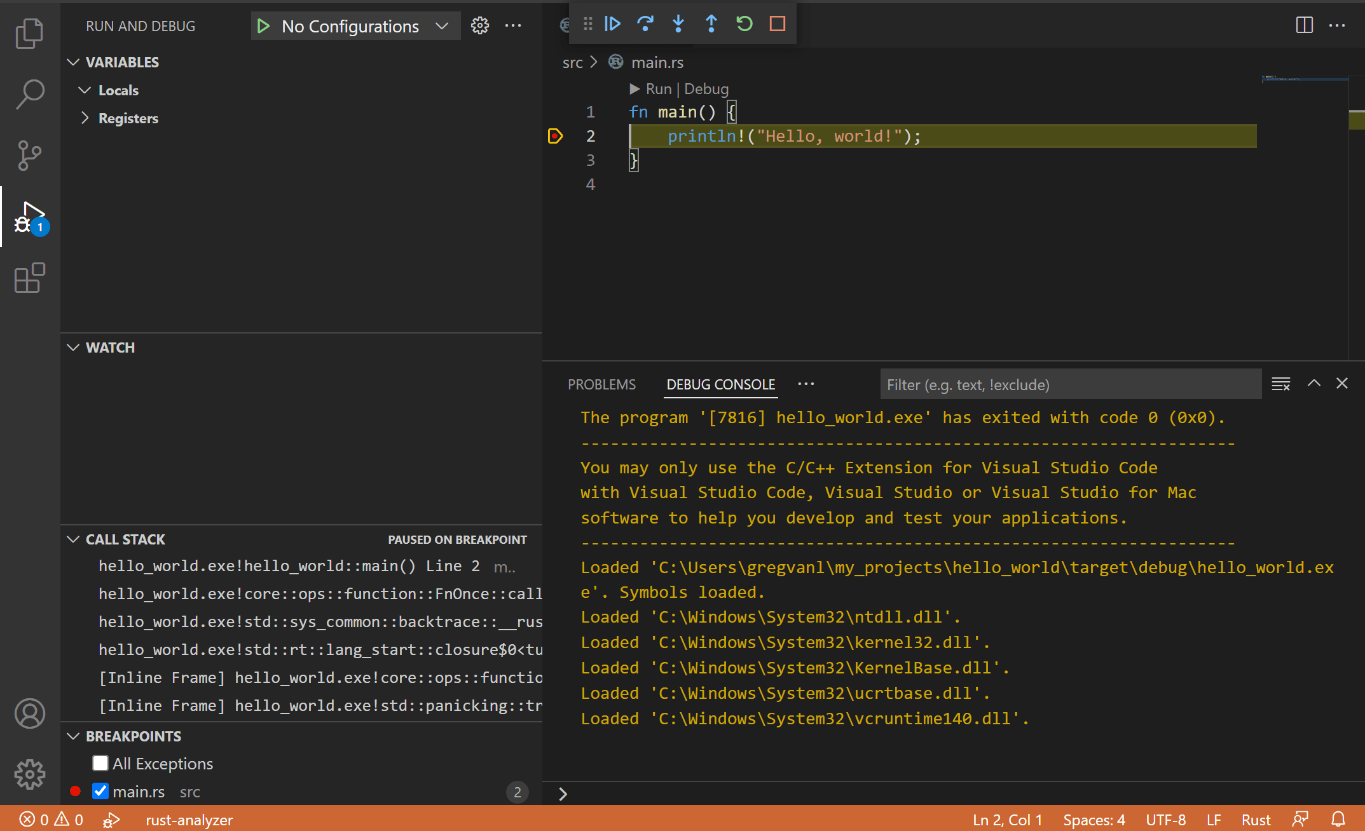Disable the main.rs breakpoint checkbox

(100, 791)
